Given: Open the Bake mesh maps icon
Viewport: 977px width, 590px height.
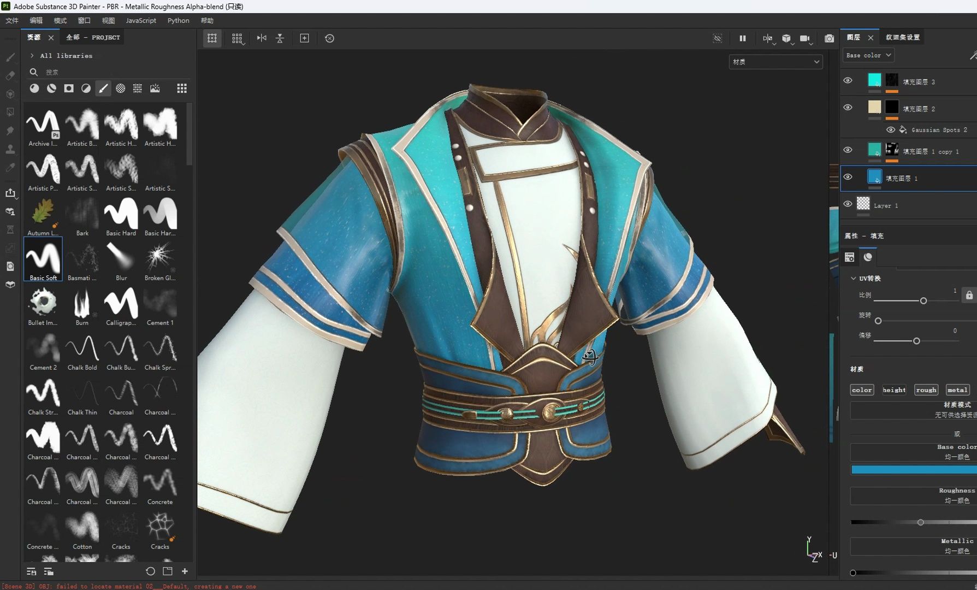Looking at the screenshot, I should pyautogui.click(x=10, y=211).
